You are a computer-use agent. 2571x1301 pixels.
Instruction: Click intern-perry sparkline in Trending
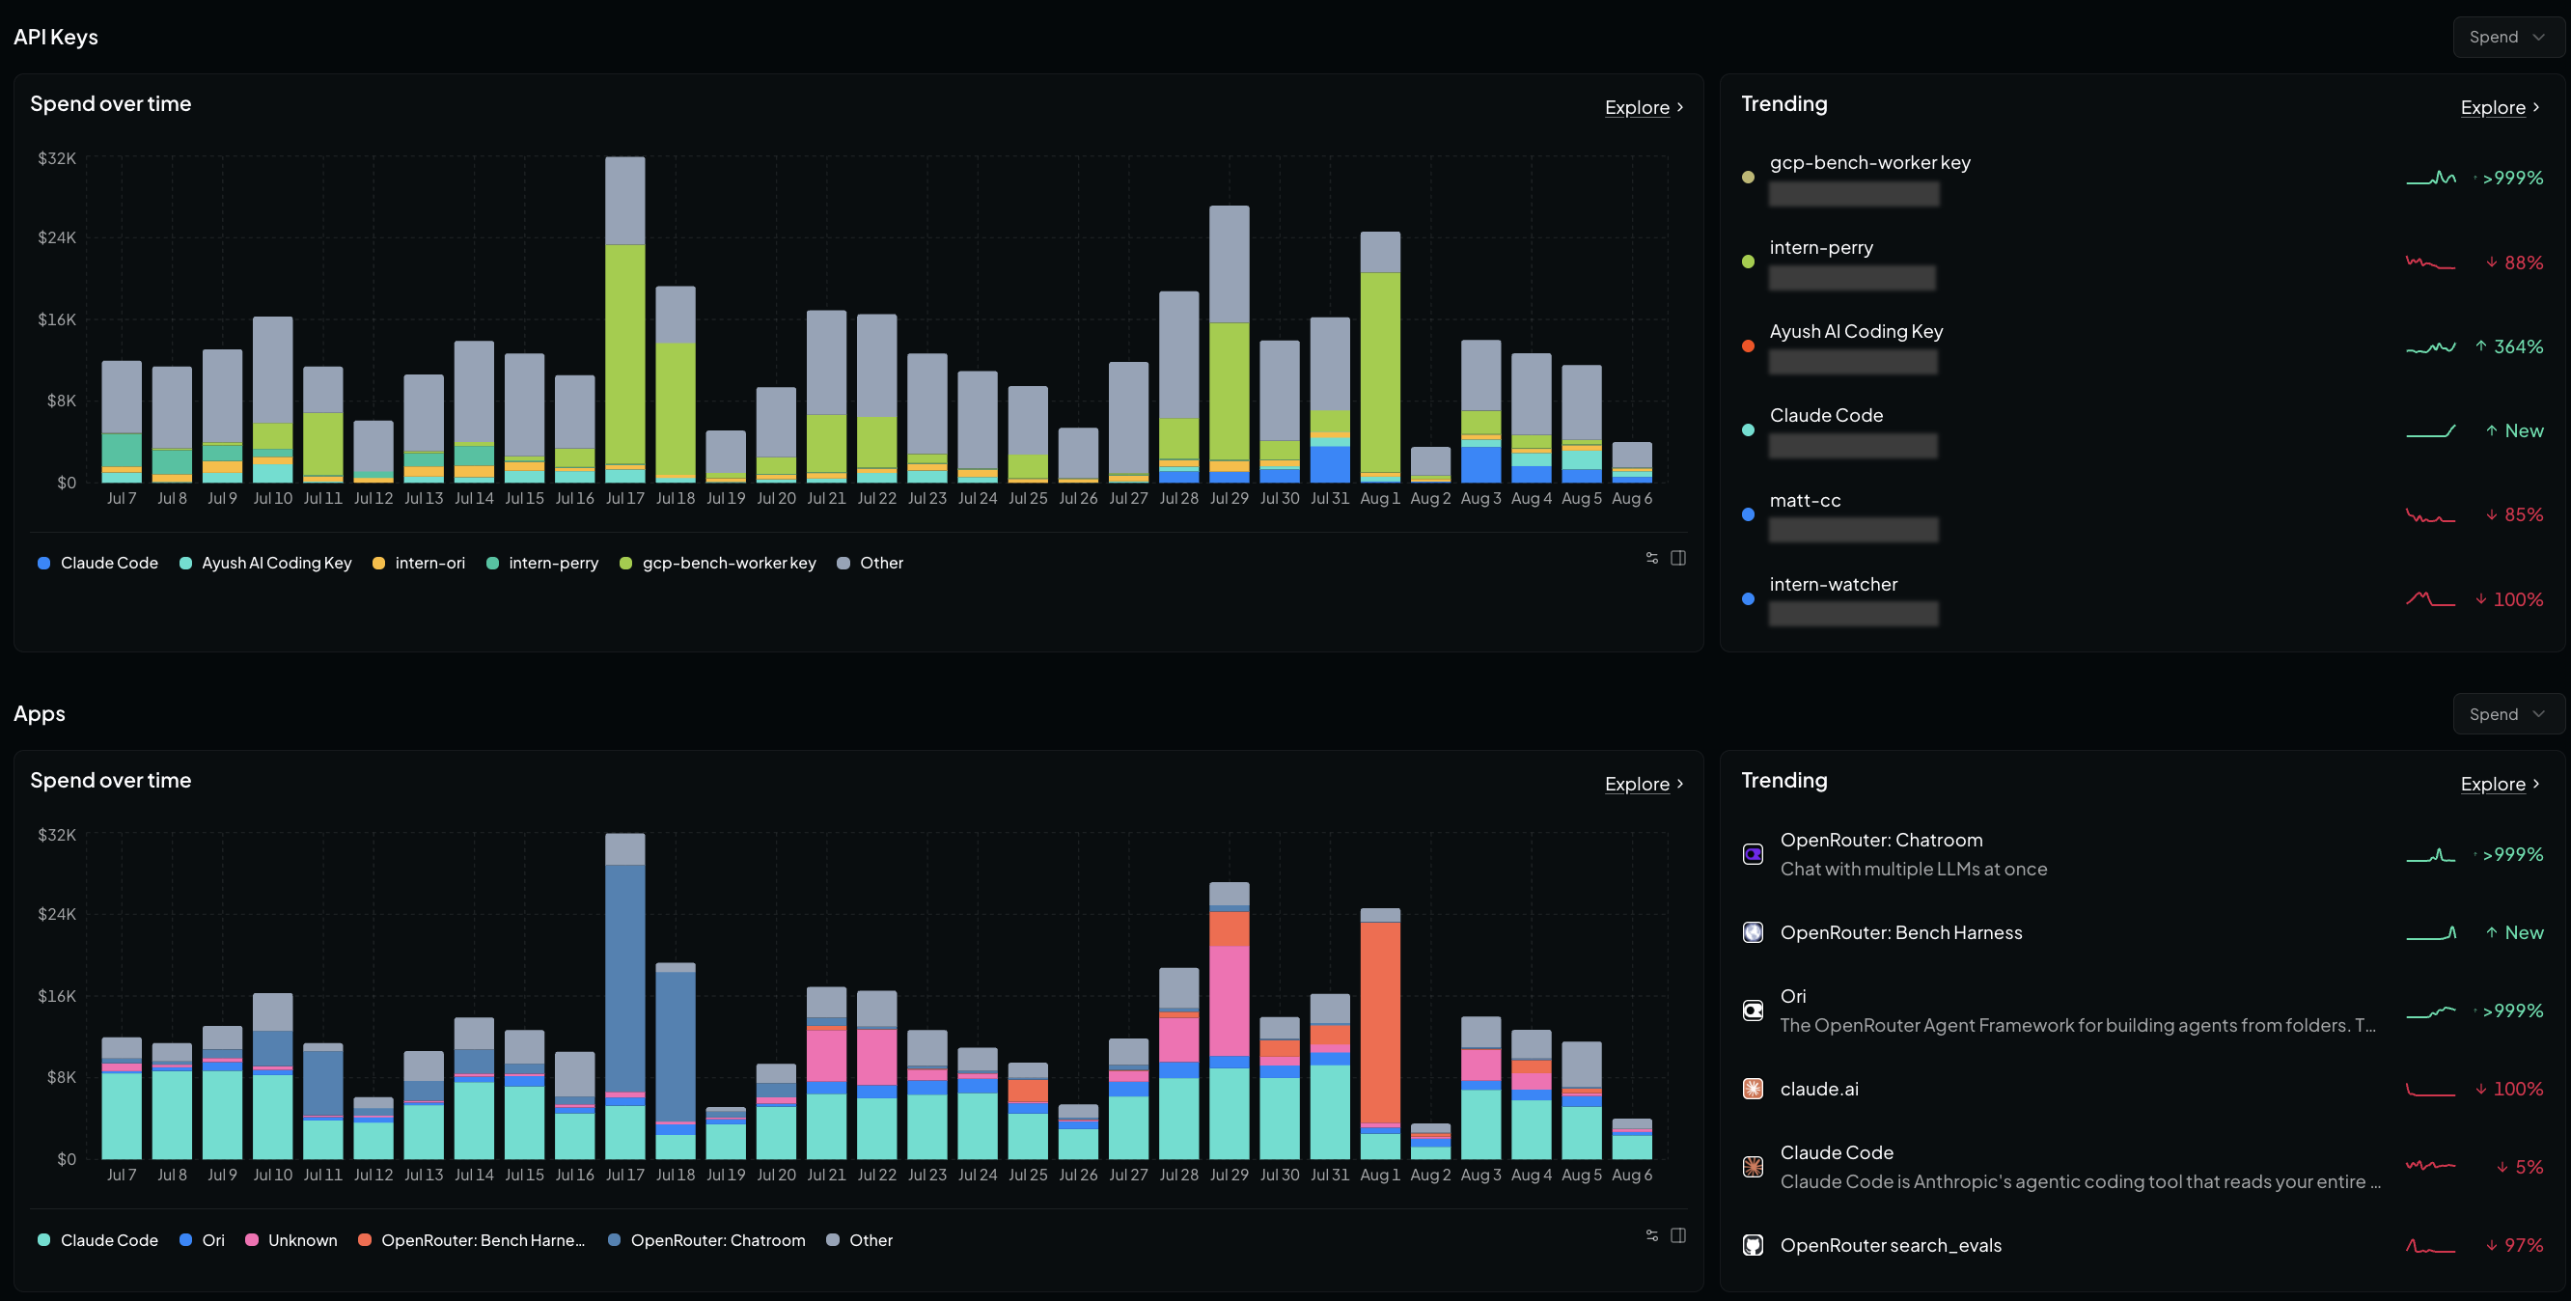[x=2430, y=263]
